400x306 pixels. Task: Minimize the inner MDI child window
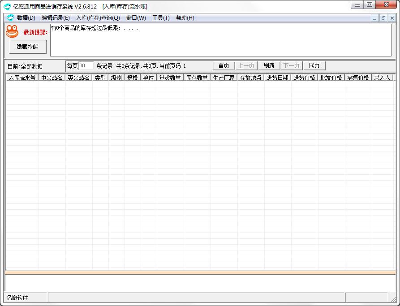point(374,18)
